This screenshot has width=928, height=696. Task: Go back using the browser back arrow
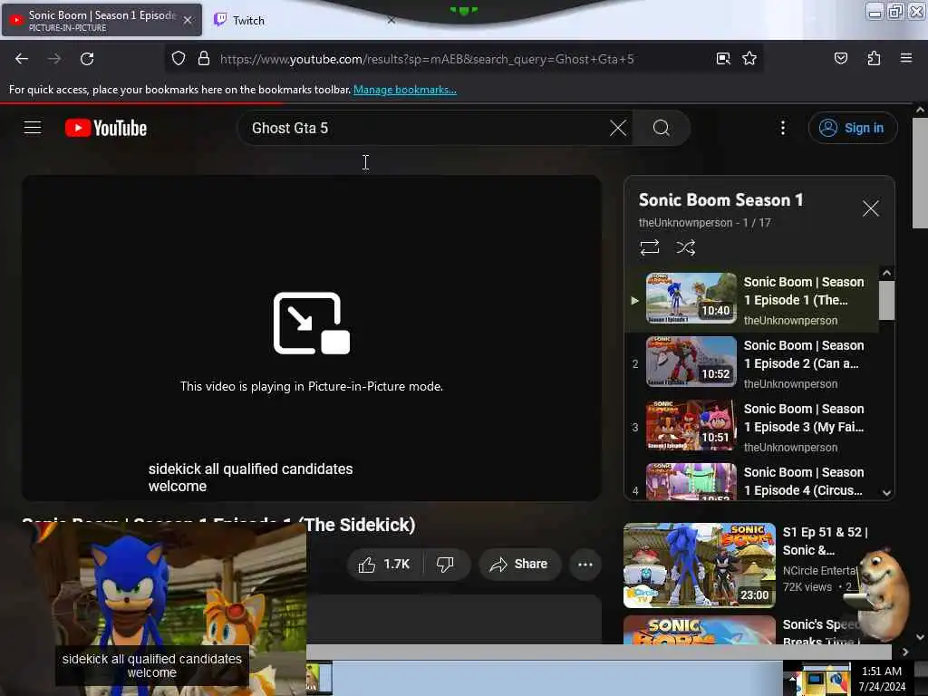(22, 59)
